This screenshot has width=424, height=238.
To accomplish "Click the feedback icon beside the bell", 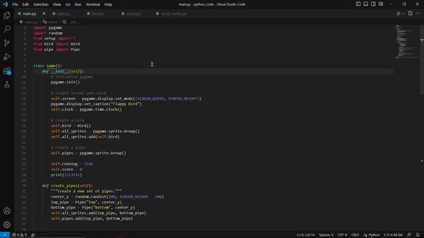I will [x=409, y=235].
